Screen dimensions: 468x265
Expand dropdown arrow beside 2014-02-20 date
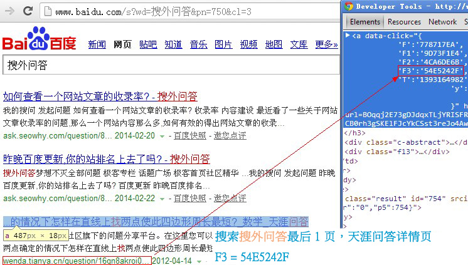[x=162, y=137]
